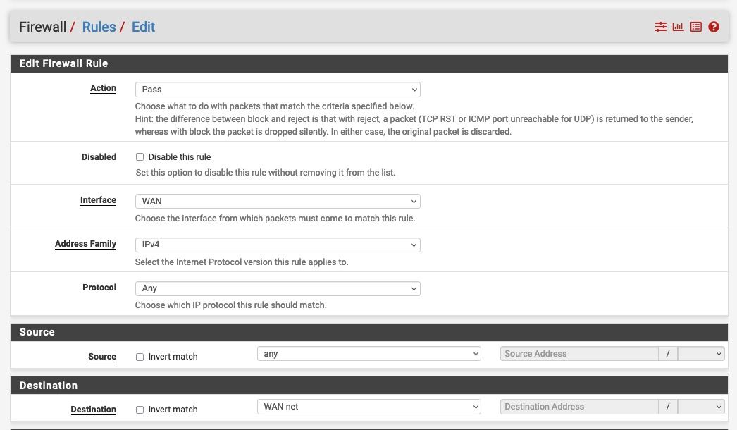
Task: Click the status chart icon
Action: (x=678, y=27)
